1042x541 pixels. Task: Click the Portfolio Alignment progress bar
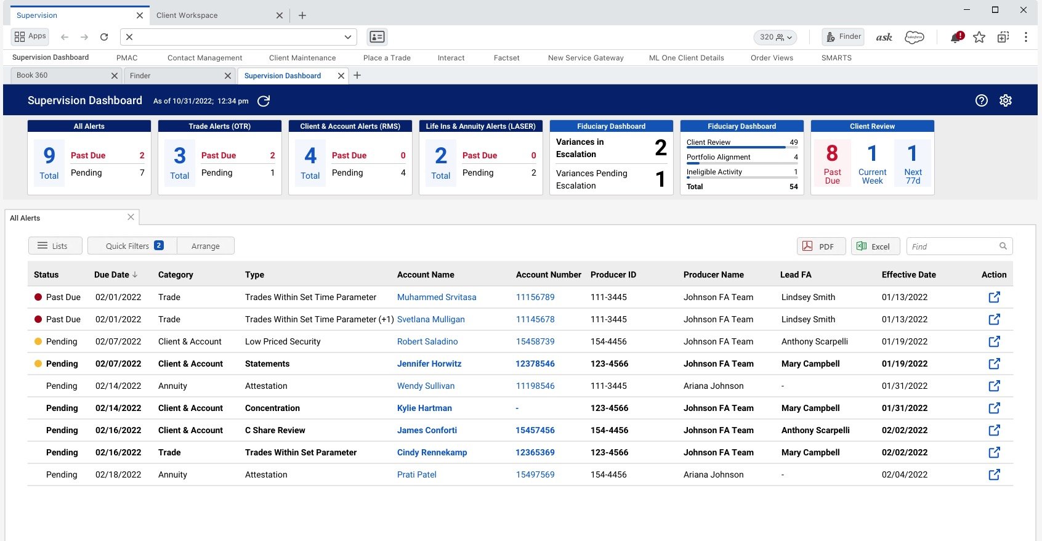pyautogui.click(x=742, y=163)
